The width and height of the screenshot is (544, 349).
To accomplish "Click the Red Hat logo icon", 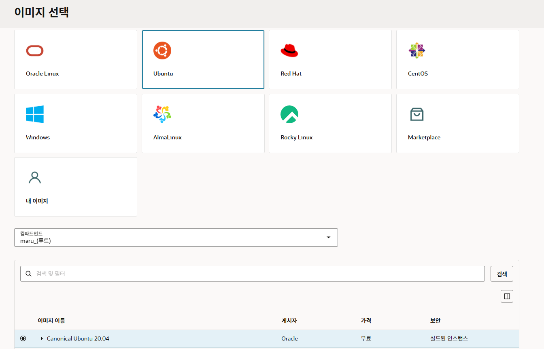I will [x=289, y=50].
